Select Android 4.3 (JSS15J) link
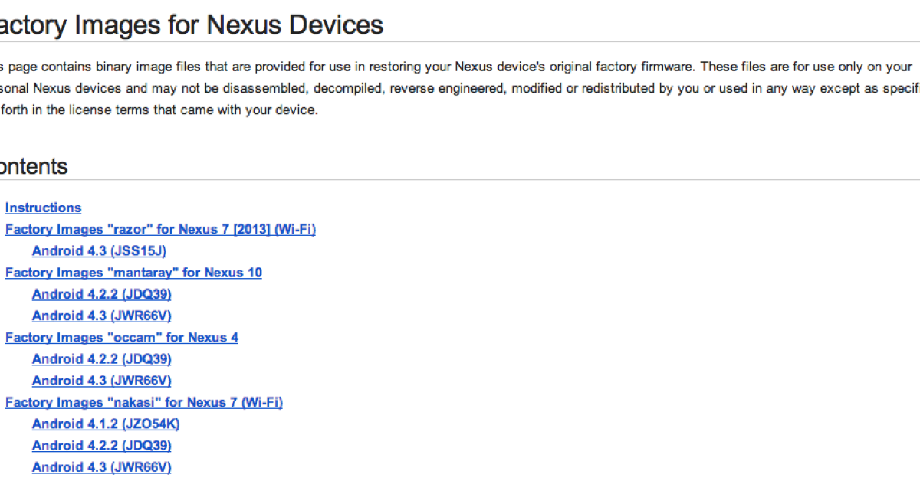 click(x=99, y=250)
